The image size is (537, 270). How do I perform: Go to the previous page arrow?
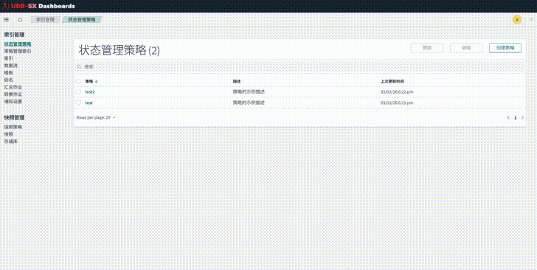pos(508,117)
